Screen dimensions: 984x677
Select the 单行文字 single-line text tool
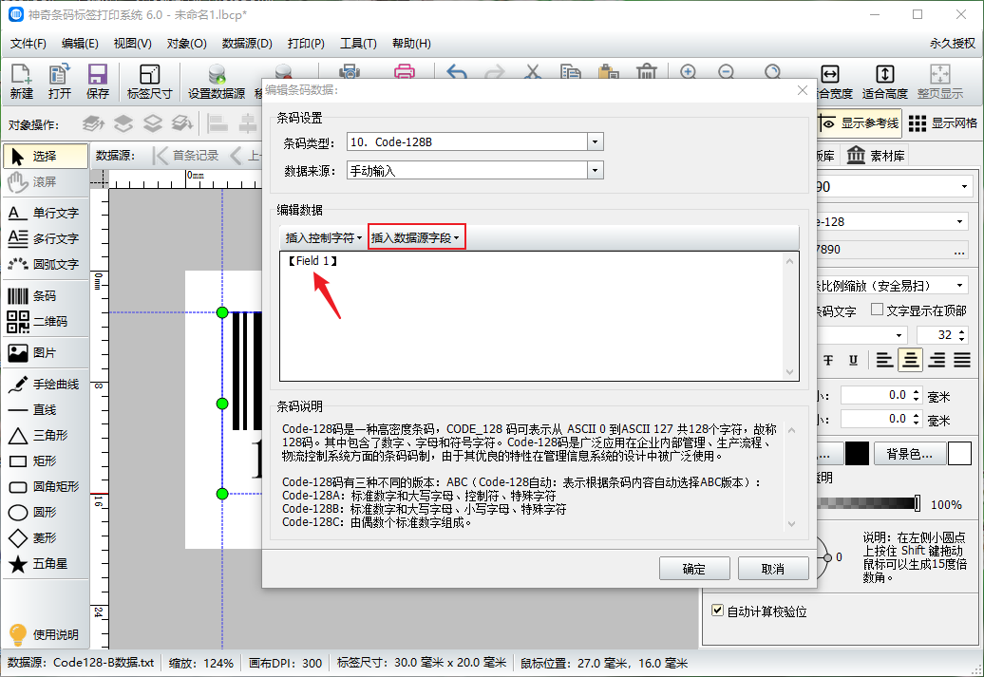(x=46, y=214)
